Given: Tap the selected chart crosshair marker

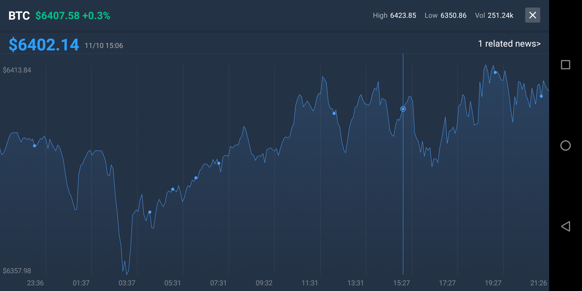Looking at the screenshot, I should (403, 109).
